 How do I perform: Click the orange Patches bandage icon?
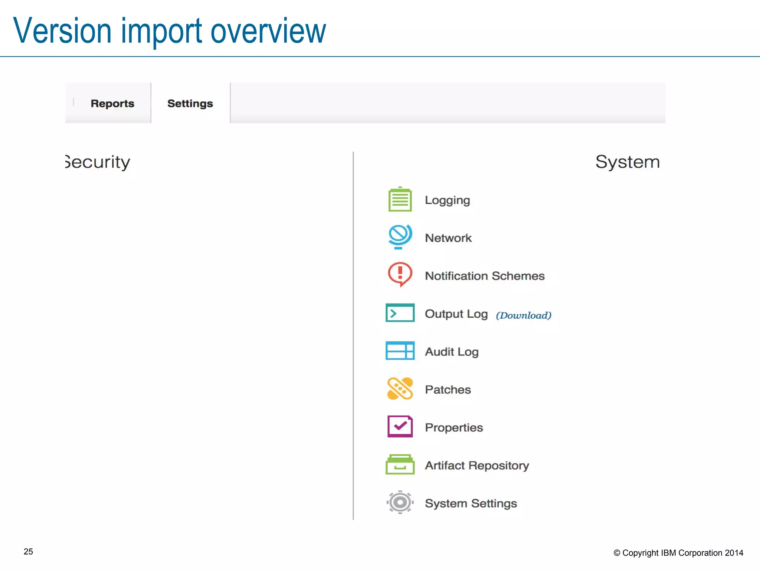pyautogui.click(x=400, y=389)
